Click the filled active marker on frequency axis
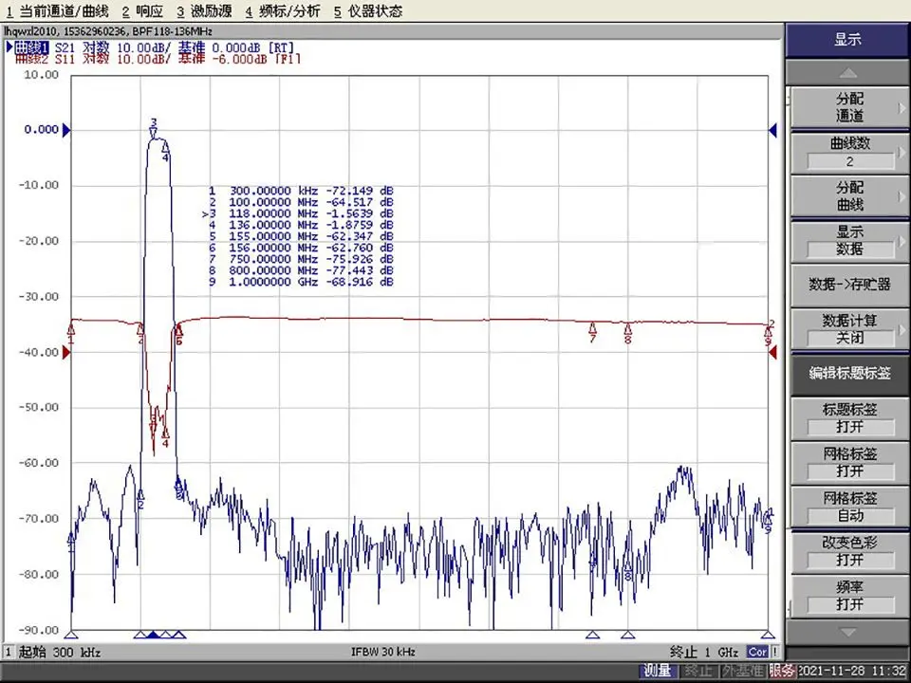The image size is (911, 683). [x=154, y=635]
